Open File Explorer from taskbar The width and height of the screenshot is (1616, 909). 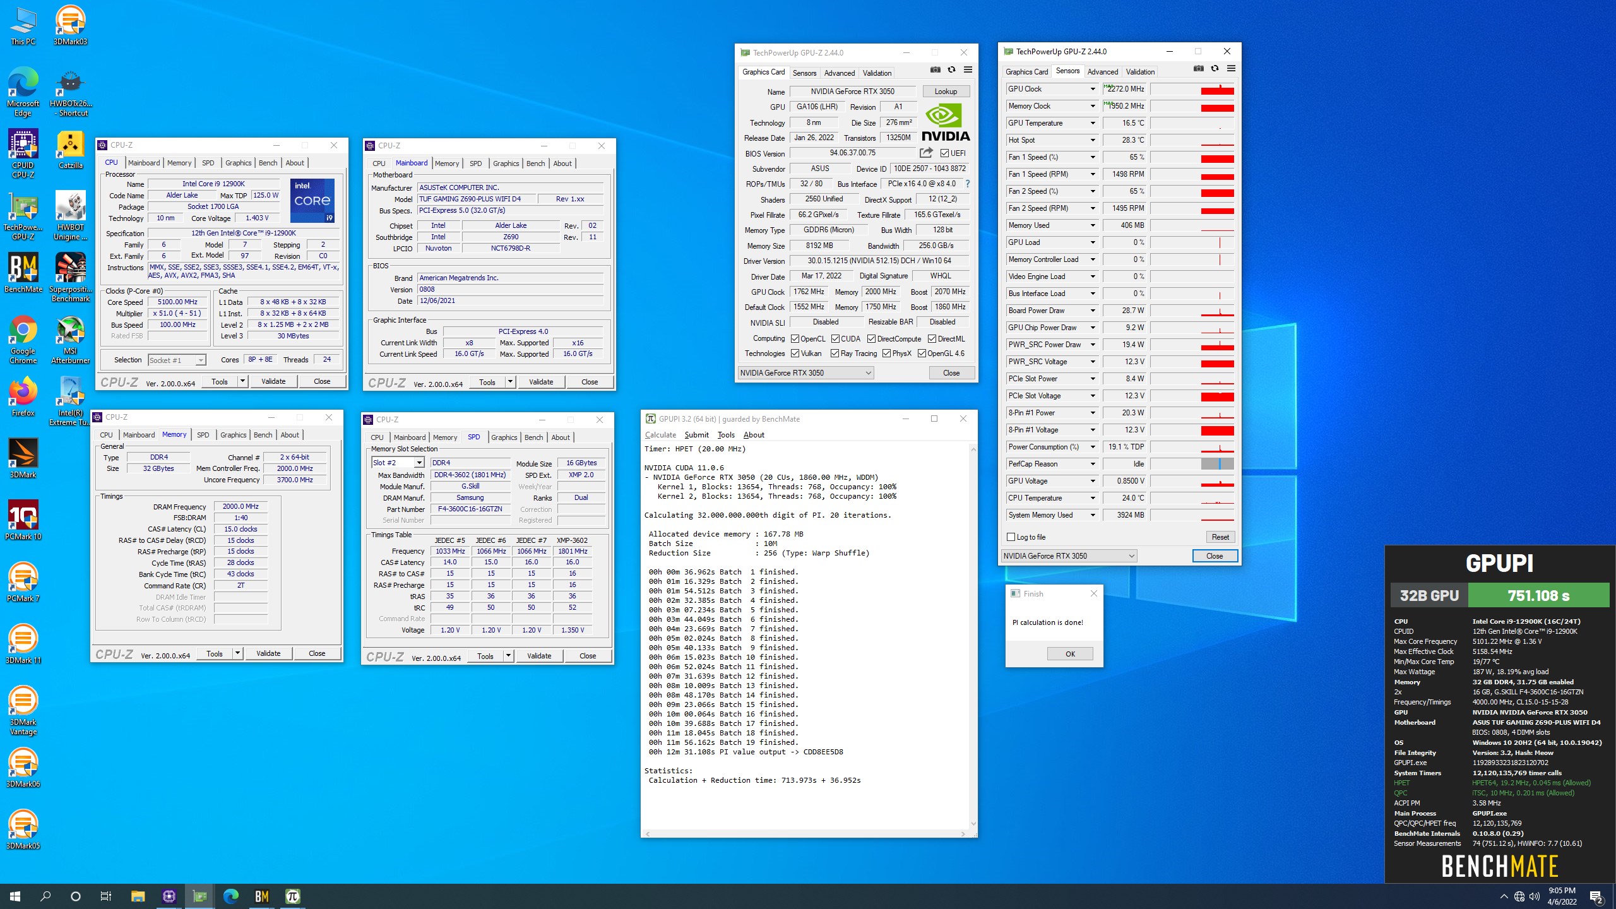[138, 896]
